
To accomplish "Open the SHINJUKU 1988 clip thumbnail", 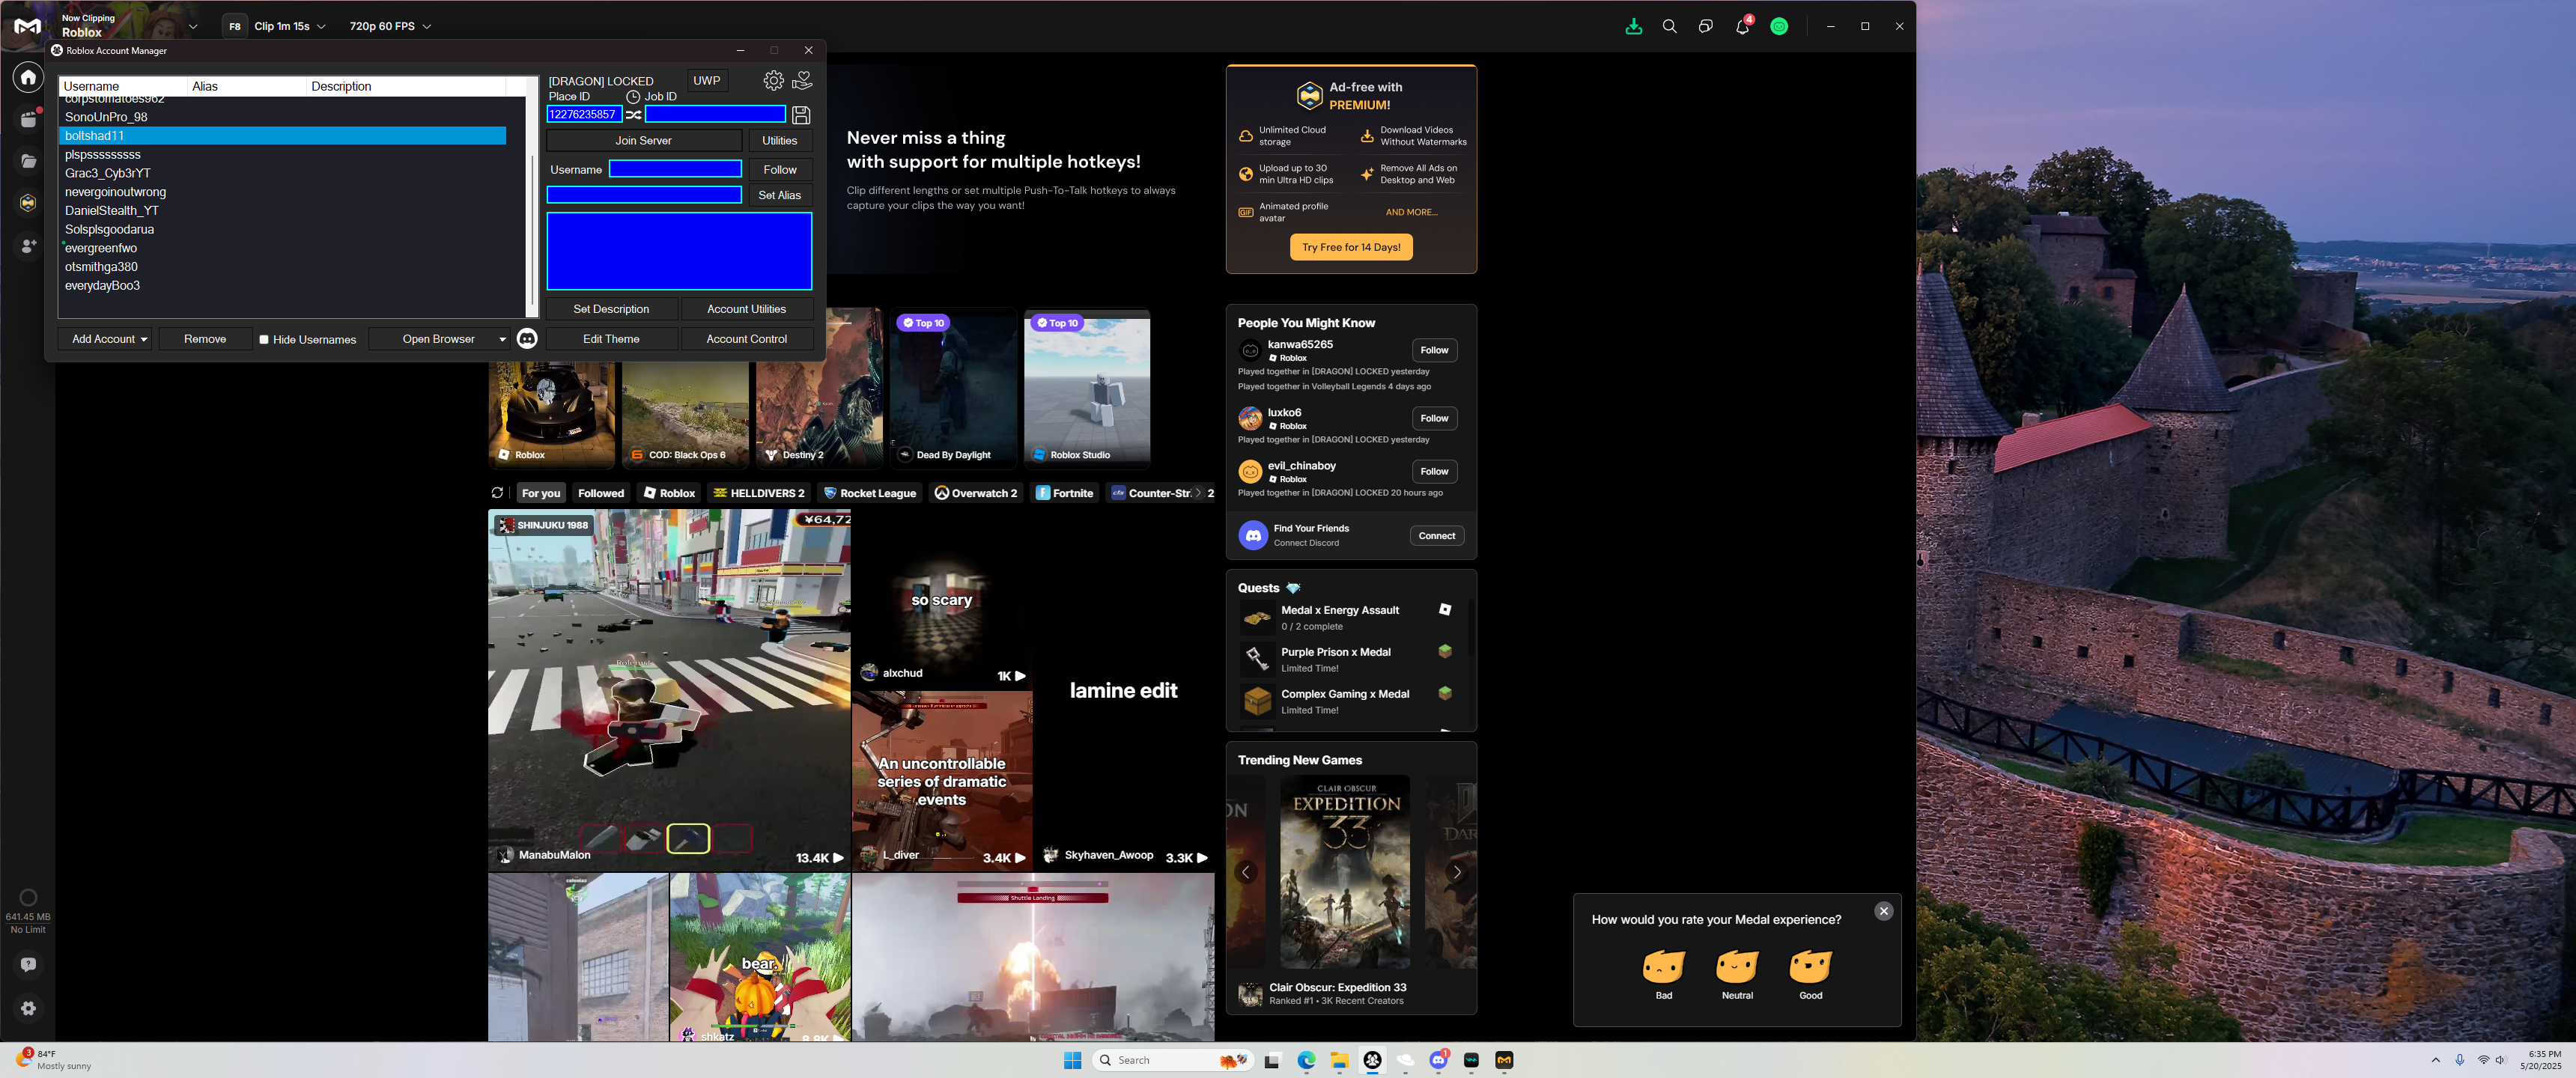I will click(x=669, y=690).
